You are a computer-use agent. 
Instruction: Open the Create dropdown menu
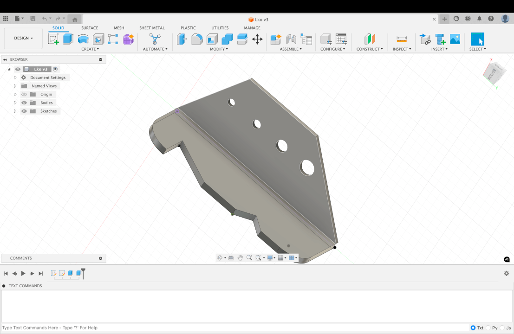pos(89,49)
